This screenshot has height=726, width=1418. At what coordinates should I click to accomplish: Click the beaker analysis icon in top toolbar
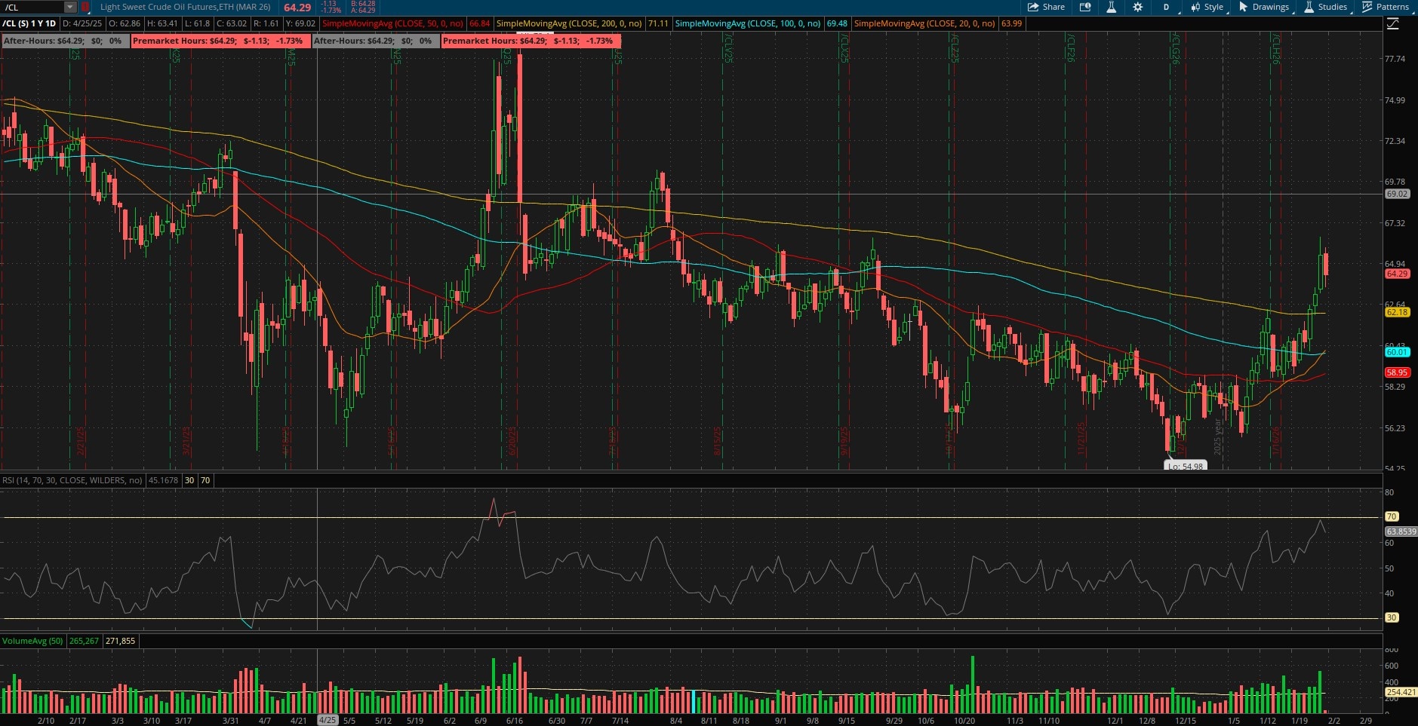(x=1111, y=7)
